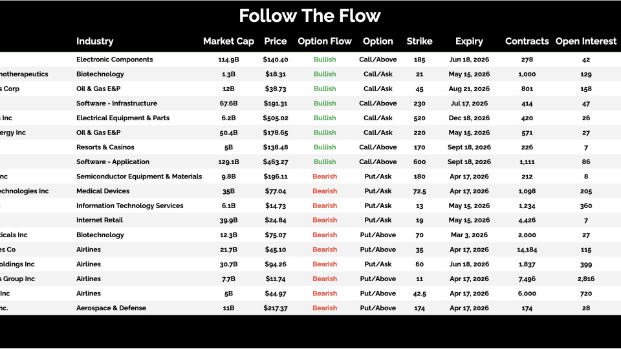
Task: Click the $505.02 price value
Action: click(276, 118)
